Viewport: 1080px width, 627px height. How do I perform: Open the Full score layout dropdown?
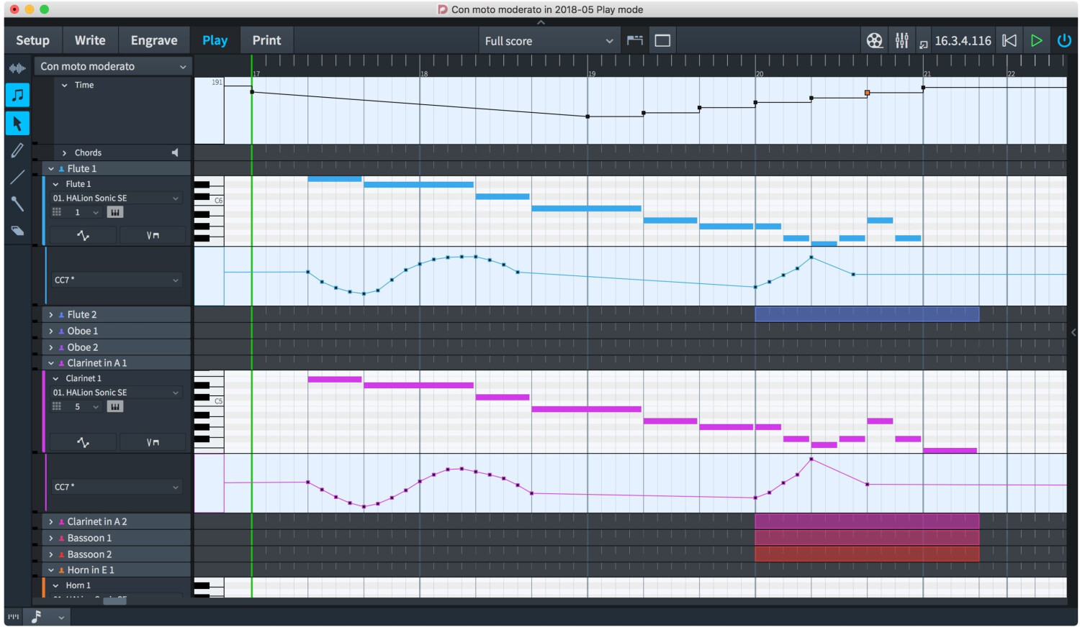549,41
